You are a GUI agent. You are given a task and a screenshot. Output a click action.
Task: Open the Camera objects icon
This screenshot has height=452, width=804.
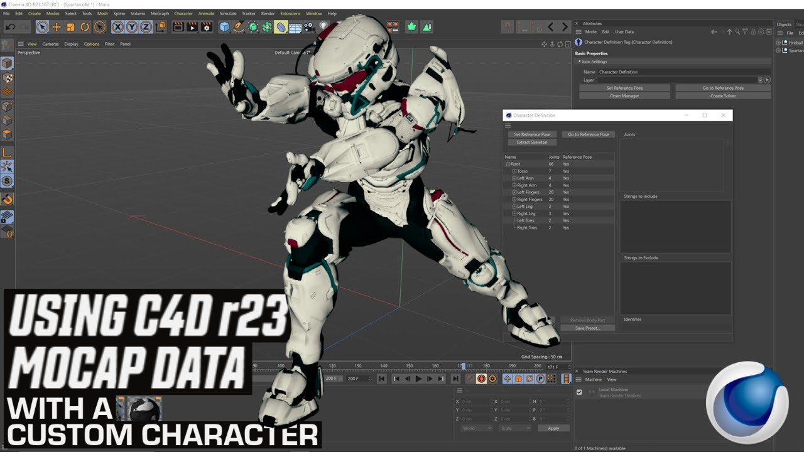point(309,27)
